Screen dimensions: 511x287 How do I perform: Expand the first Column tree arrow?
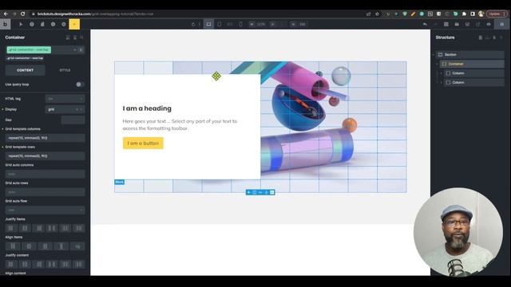[x=442, y=73]
